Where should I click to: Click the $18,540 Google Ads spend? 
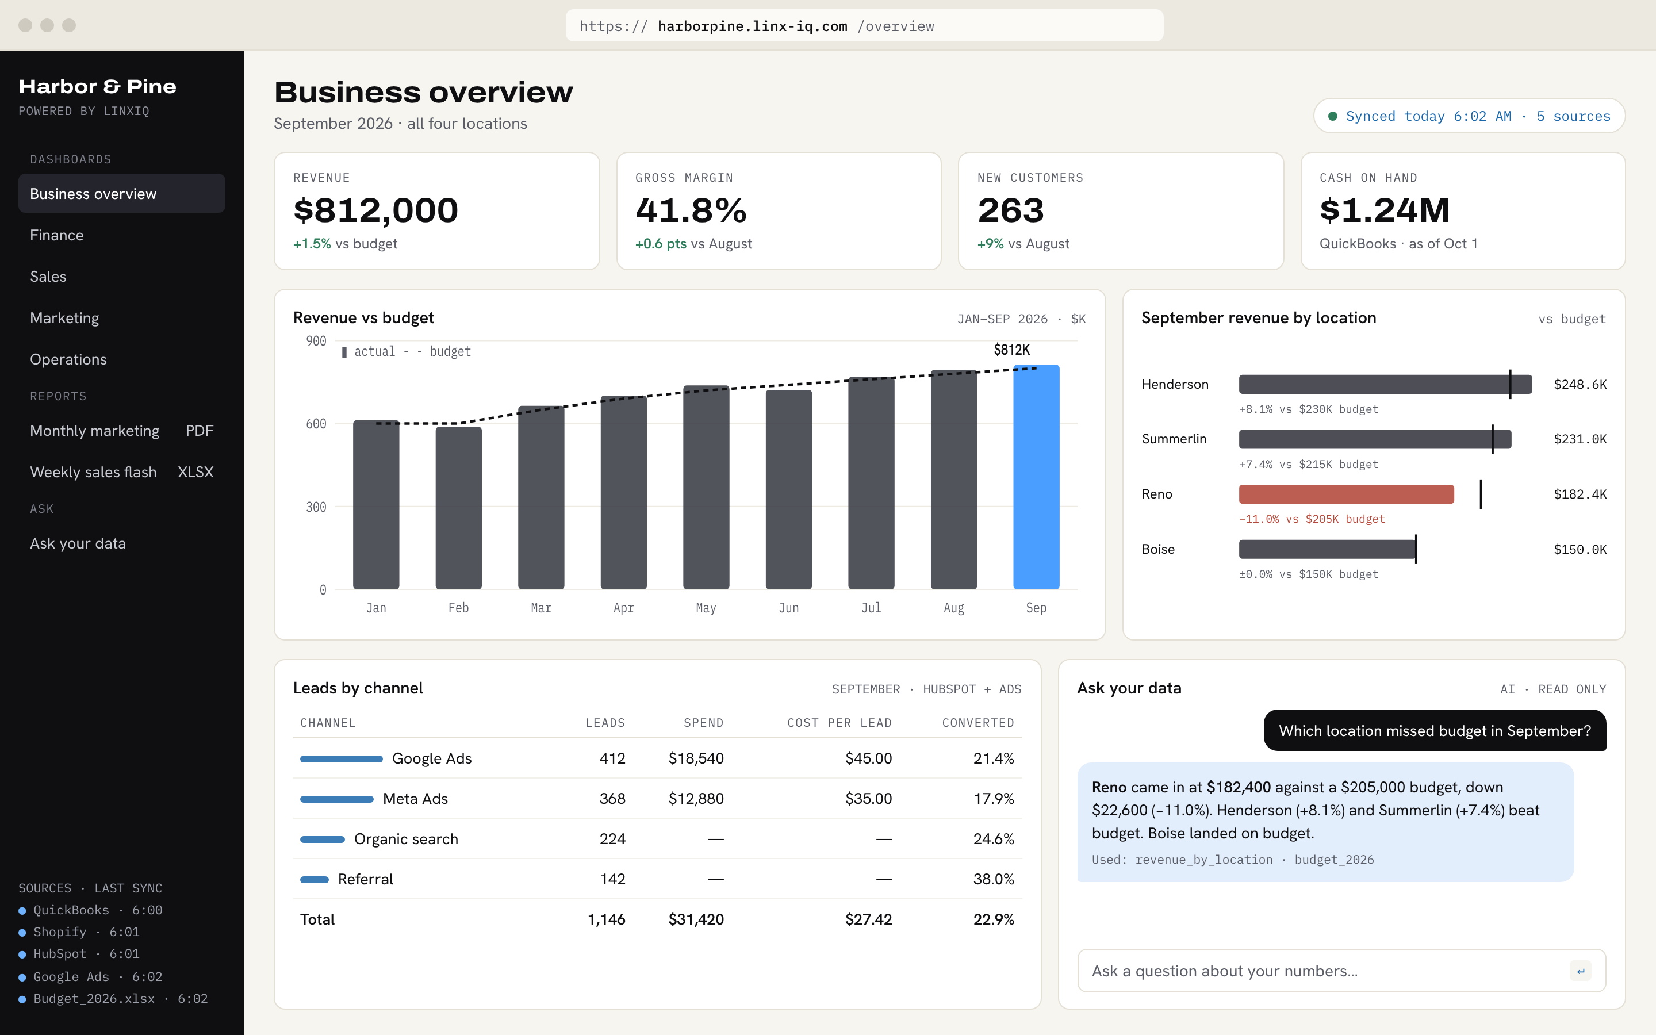pos(696,758)
